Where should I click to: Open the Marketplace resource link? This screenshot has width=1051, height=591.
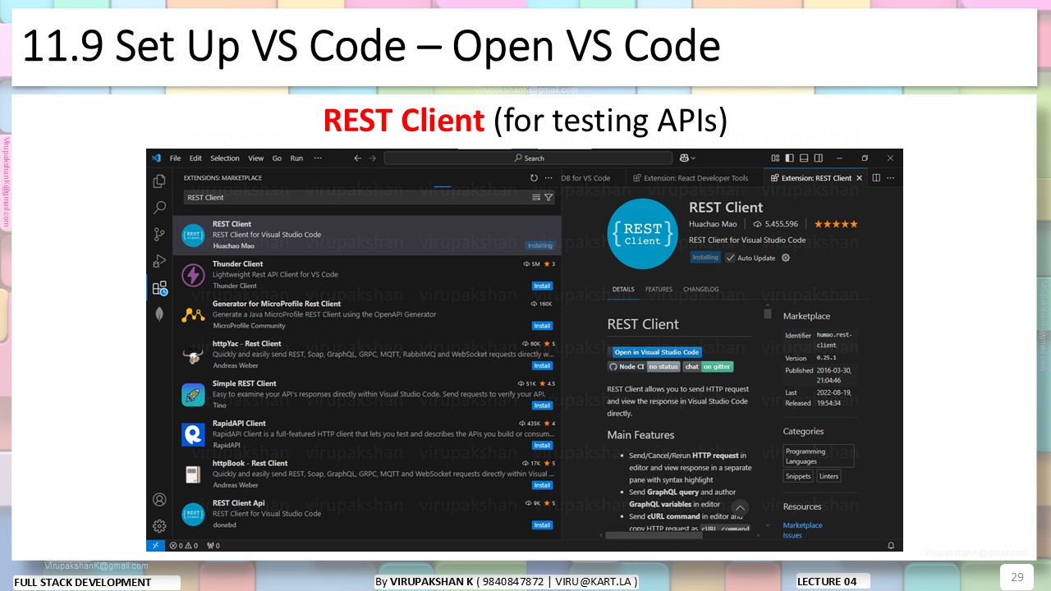click(x=802, y=525)
